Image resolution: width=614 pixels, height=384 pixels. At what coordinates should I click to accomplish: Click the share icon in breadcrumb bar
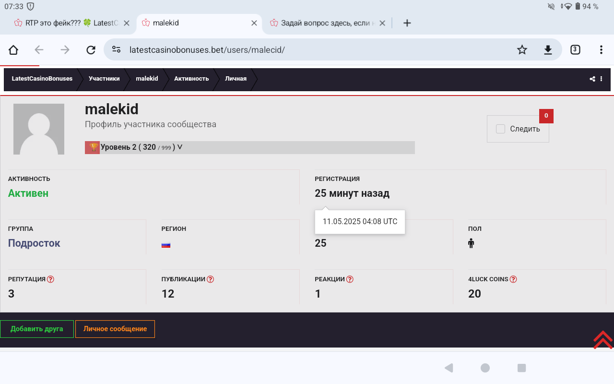click(592, 79)
